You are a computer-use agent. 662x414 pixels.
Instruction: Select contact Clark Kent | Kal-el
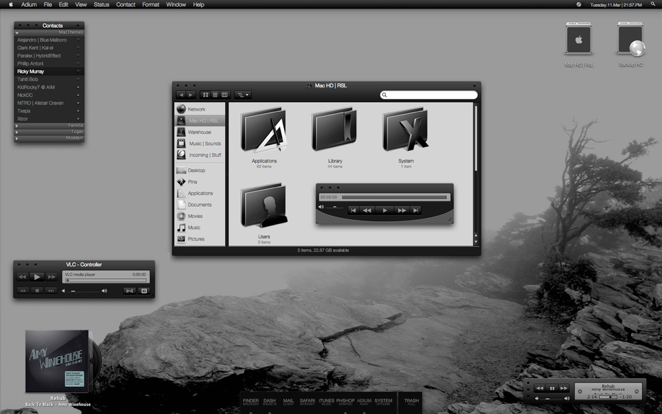point(49,48)
